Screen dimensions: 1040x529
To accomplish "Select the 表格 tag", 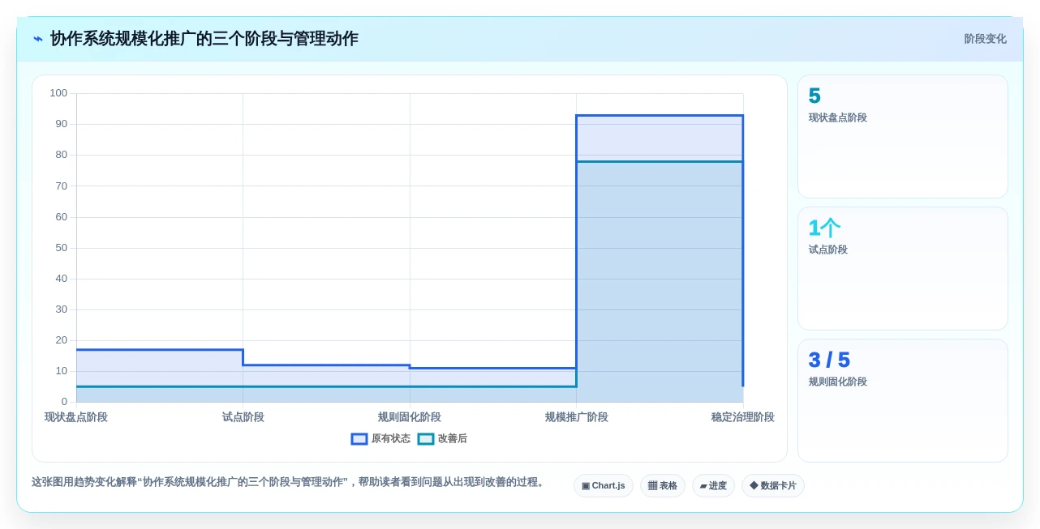I will tap(663, 486).
